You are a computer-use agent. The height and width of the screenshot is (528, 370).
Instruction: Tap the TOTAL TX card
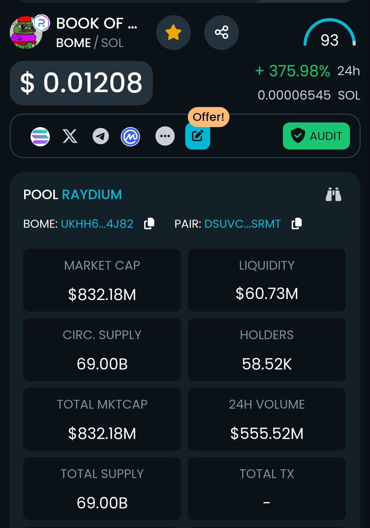pyautogui.click(x=267, y=489)
